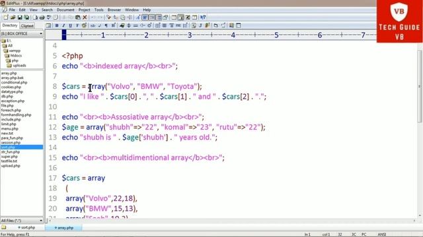Select session.php in the file list
This screenshot has height=237, width=423.
(x=11, y=142)
